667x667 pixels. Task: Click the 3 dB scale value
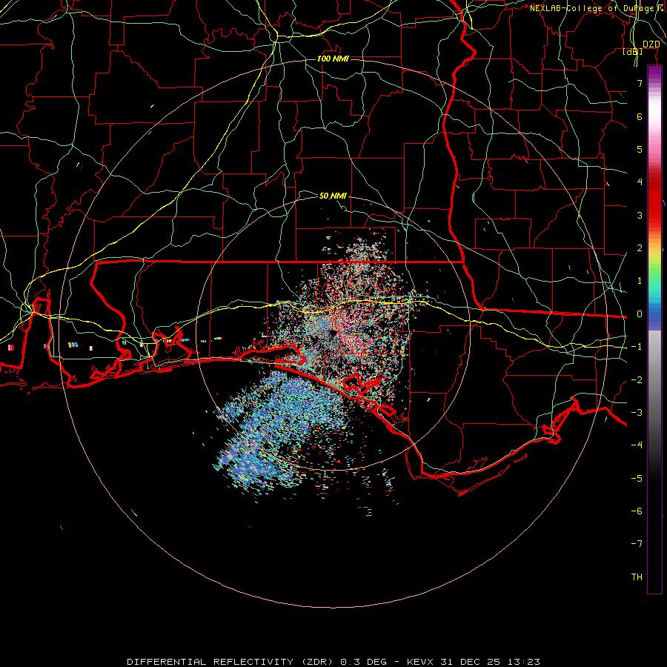tap(640, 215)
